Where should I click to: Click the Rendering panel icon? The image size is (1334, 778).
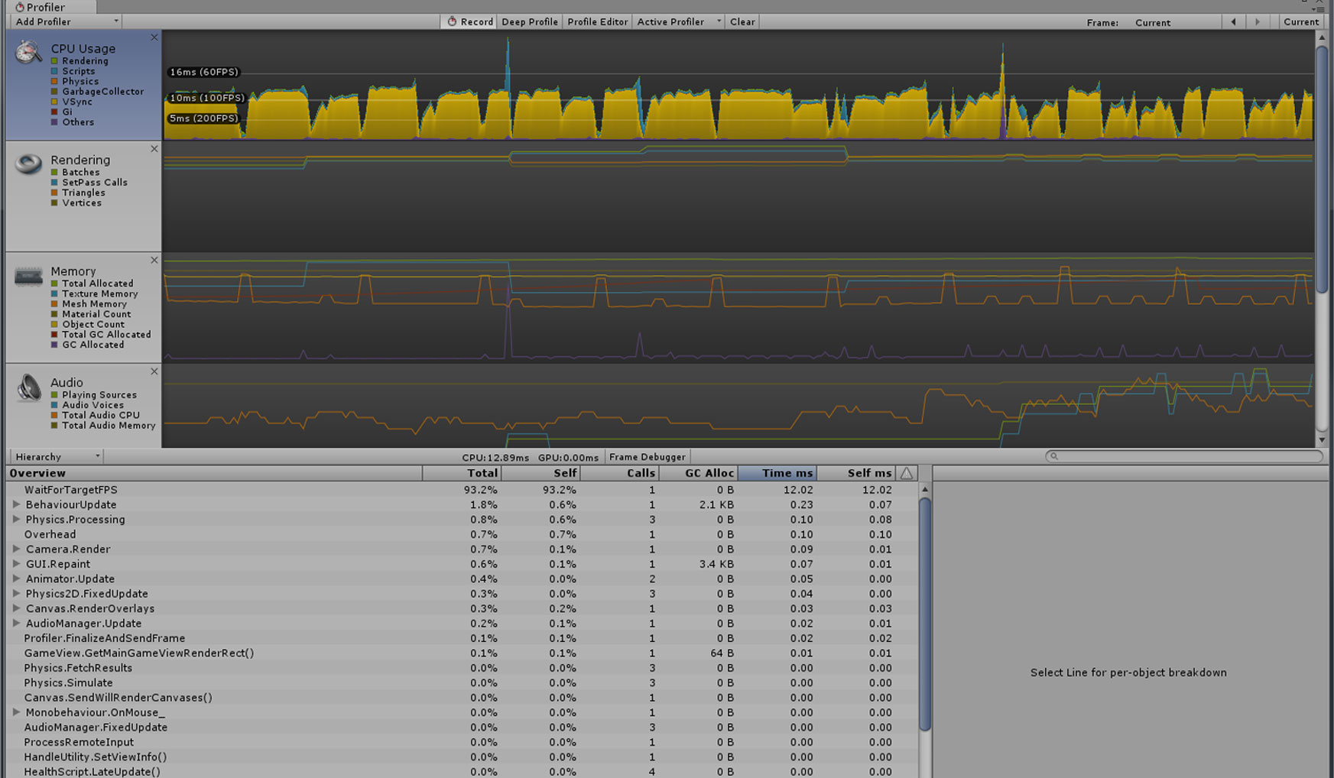(28, 164)
